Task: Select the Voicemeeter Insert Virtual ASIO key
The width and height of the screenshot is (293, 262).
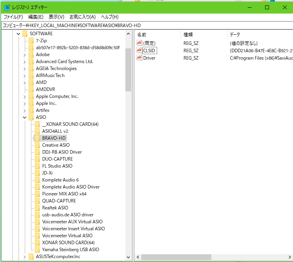Action: pyautogui.click(x=74, y=229)
